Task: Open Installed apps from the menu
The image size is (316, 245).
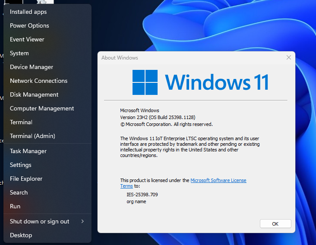Action: point(47,12)
